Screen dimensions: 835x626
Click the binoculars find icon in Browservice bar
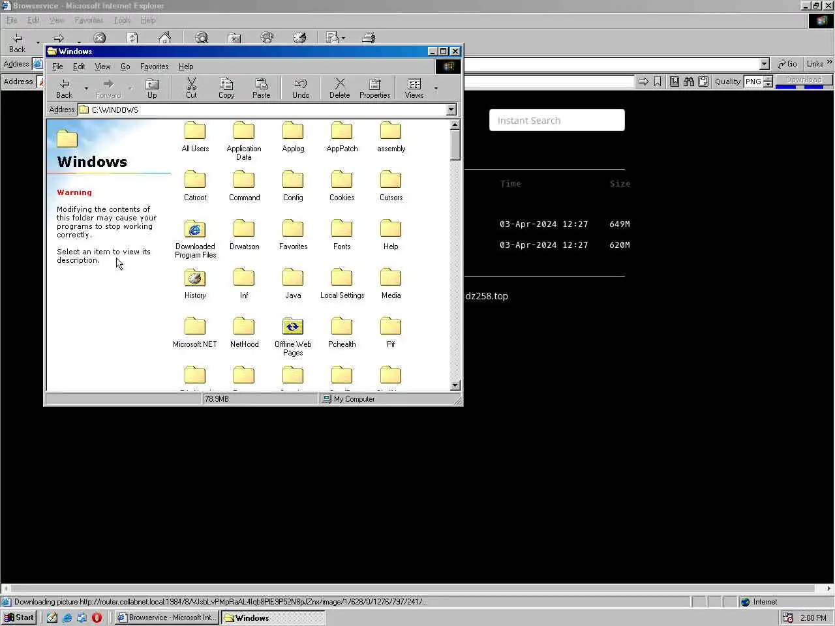pos(689,82)
